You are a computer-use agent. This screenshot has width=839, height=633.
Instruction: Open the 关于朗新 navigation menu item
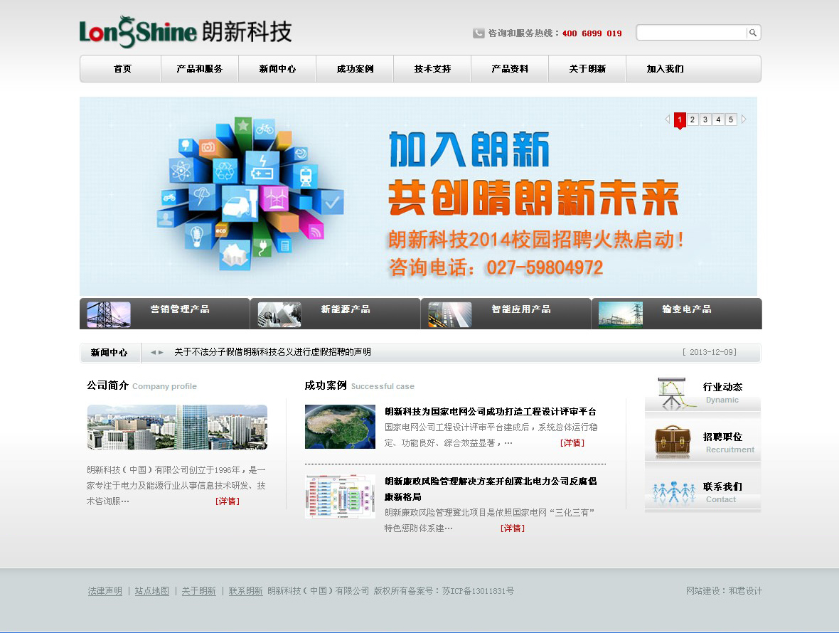[587, 68]
